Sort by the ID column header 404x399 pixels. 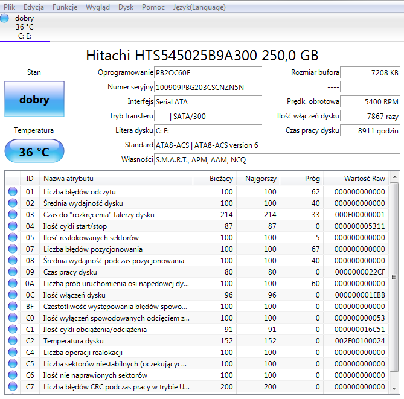pyautogui.click(x=30, y=179)
